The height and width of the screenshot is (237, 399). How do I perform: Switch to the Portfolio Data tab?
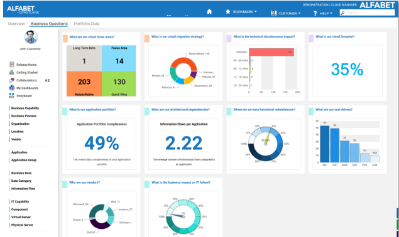(87, 24)
